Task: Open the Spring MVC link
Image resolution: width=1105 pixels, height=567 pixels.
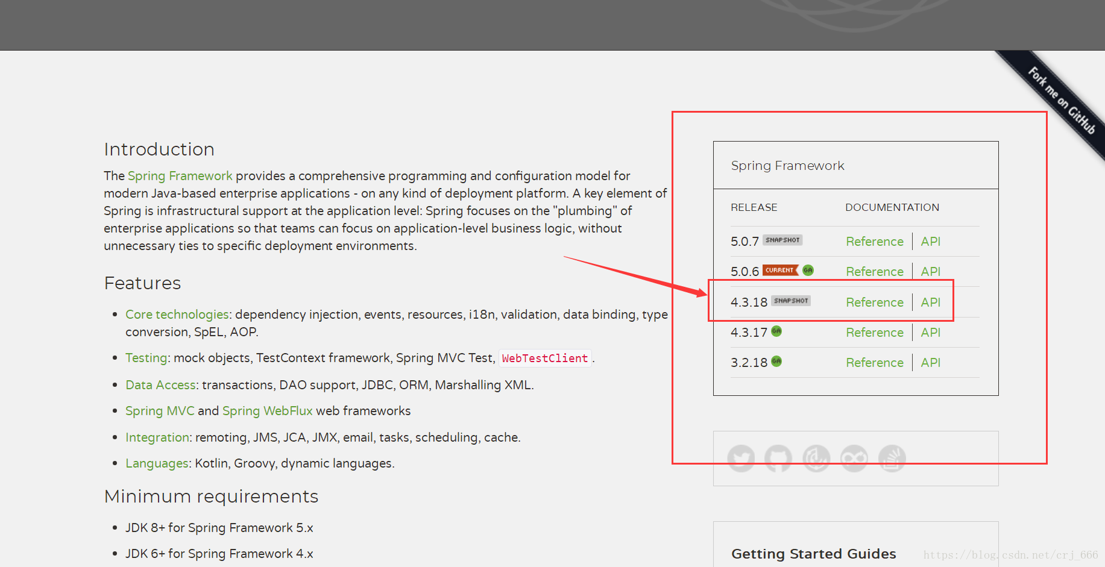Action: point(160,411)
